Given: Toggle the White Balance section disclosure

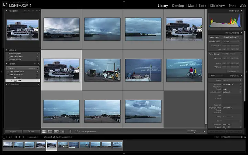Looking at the screenshot, I should tap(241, 42).
